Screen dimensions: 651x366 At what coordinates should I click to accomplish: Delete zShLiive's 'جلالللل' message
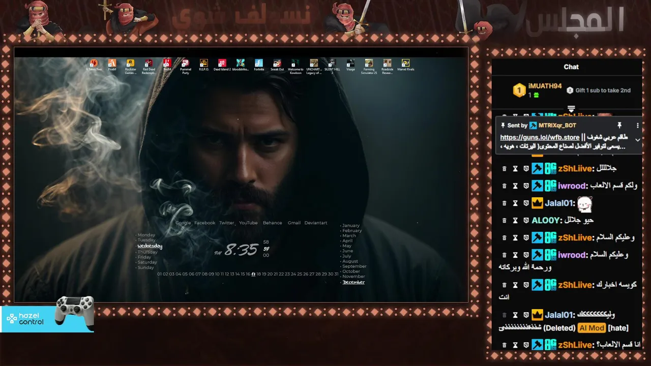point(504,169)
